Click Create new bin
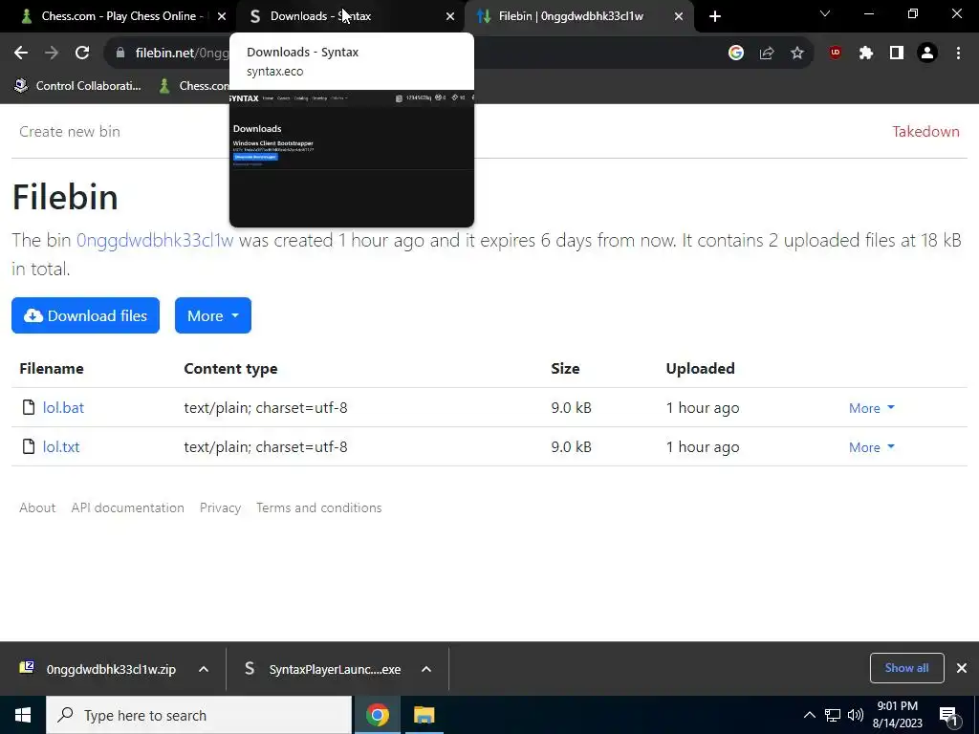Screen dimensions: 979x734 point(69,132)
